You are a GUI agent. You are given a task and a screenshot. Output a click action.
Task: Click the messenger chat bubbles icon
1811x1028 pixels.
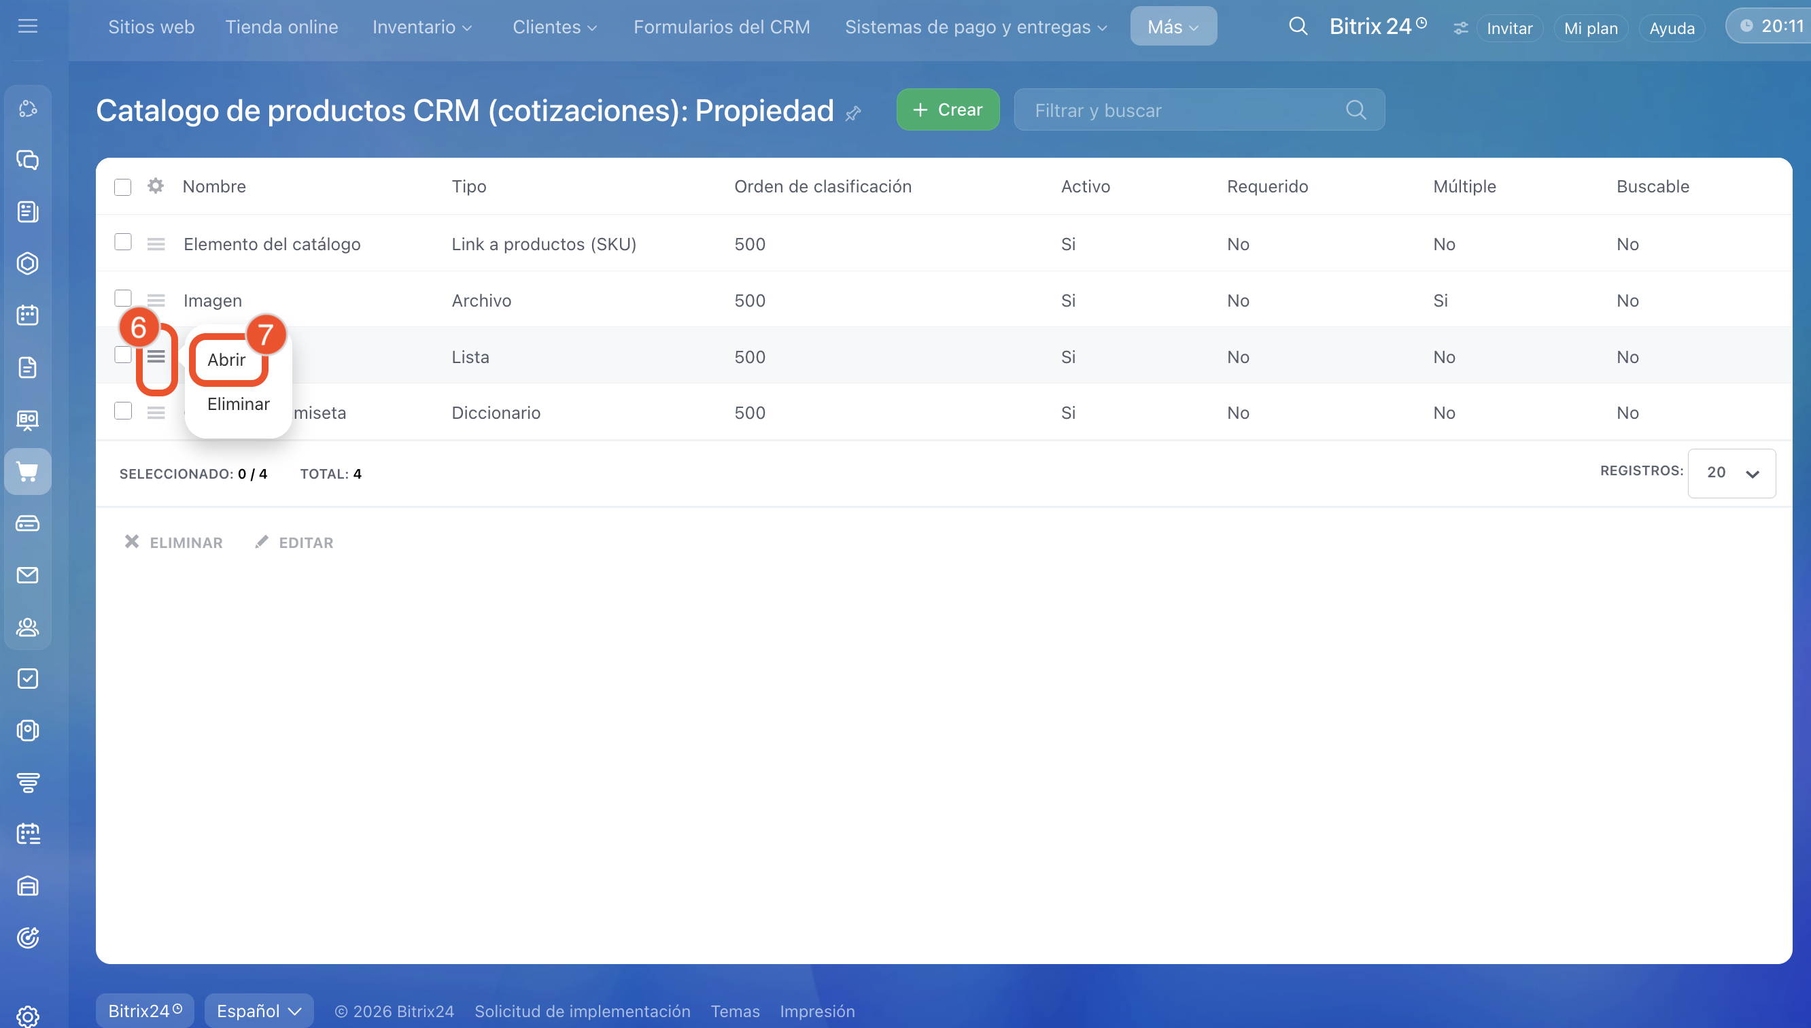(27, 160)
